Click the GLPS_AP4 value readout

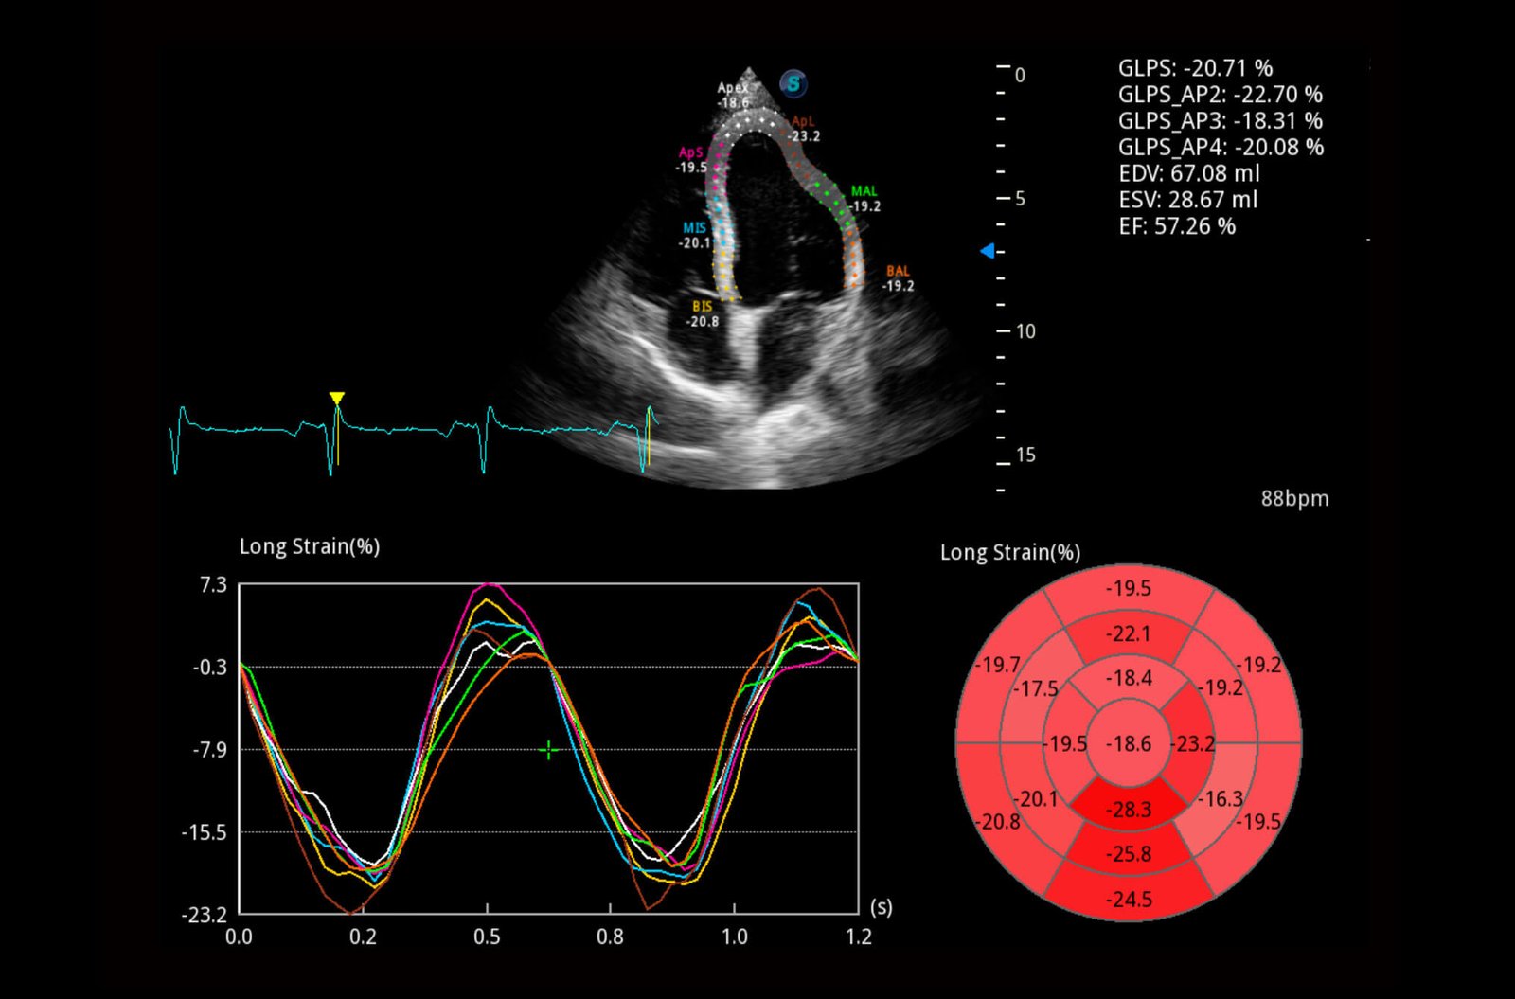pyautogui.click(x=1221, y=148)
